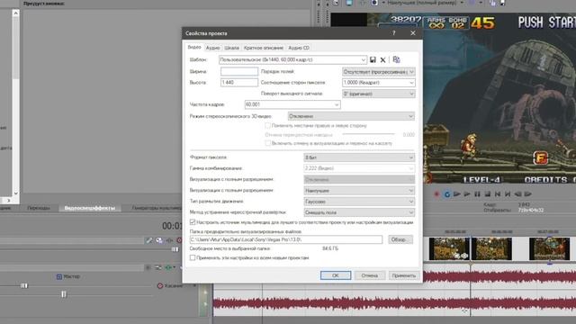Open Соотношение сторон пикселя dropdown

378,83
